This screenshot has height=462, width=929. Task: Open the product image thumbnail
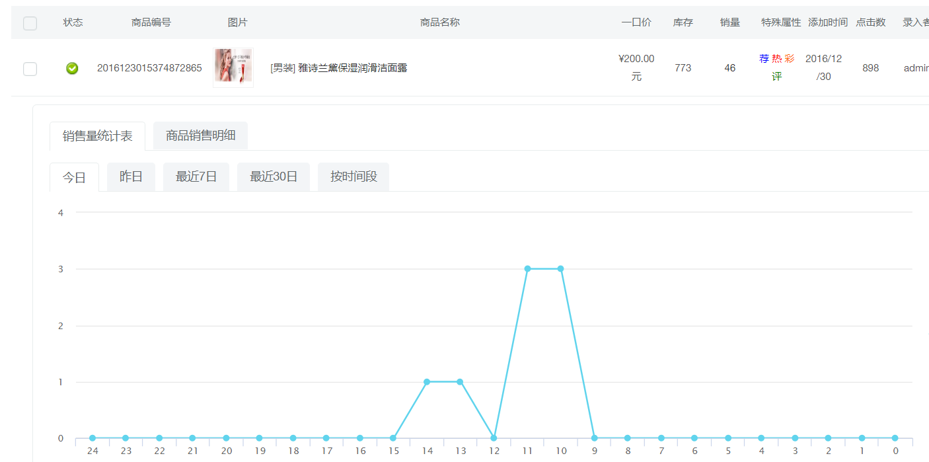(233, 67)
